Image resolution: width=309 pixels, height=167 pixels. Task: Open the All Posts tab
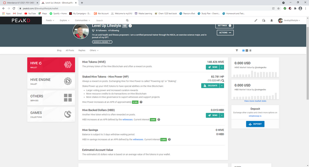point(70,51)
